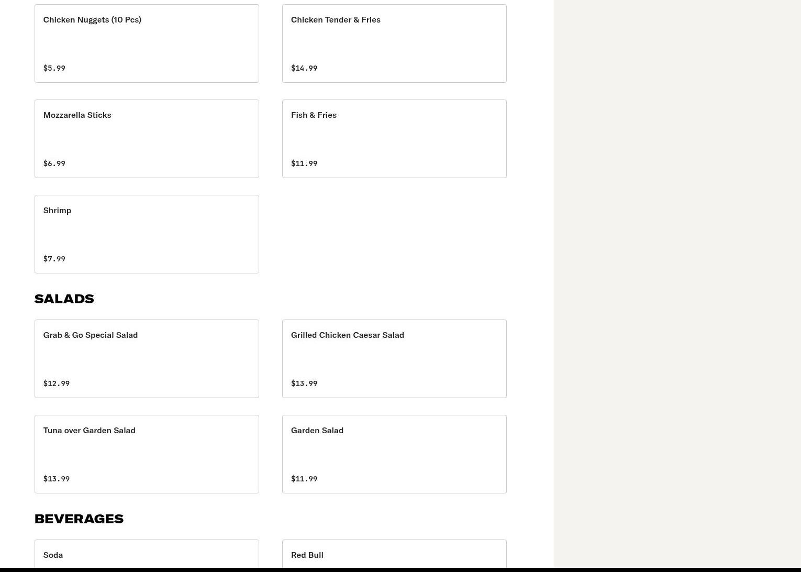This screenshot has width=801, height=572.
Task: Click the SALADS section heading
Action: pos(64,299)
